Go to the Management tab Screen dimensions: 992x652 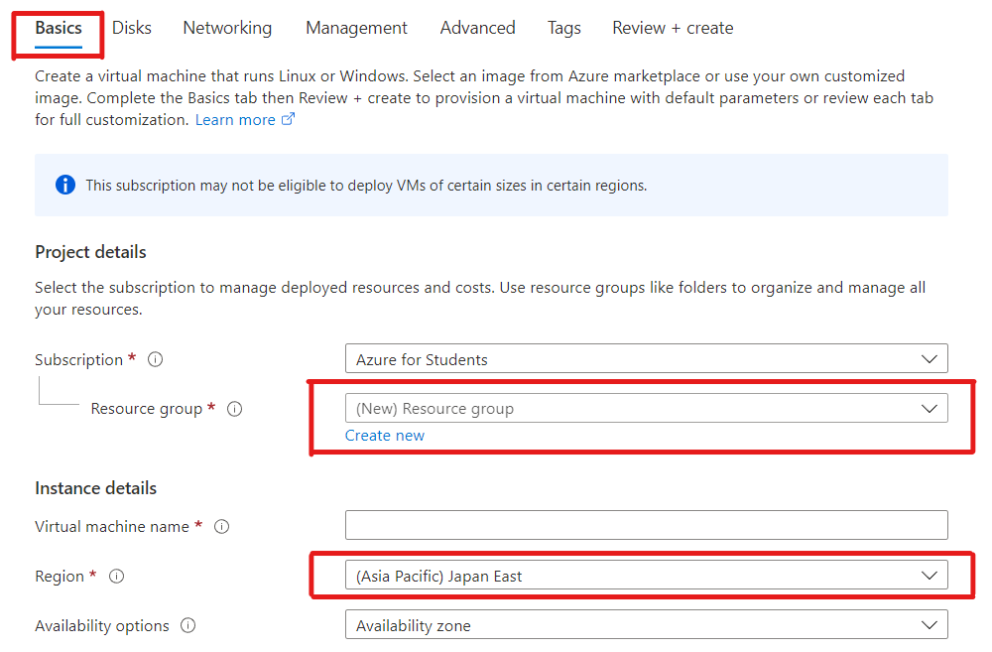click(356, 29)
